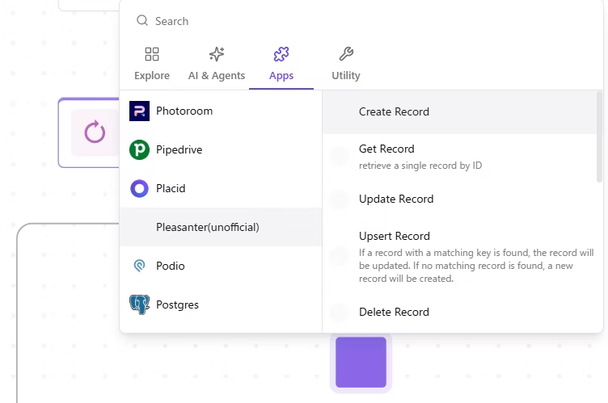Click the Podio app logo
The height and width of the screenshot is (403, 608).
pyautogui.click(x=139, y=266)
